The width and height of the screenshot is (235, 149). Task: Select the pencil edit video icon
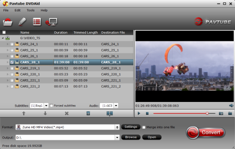(x=22, y=22)
